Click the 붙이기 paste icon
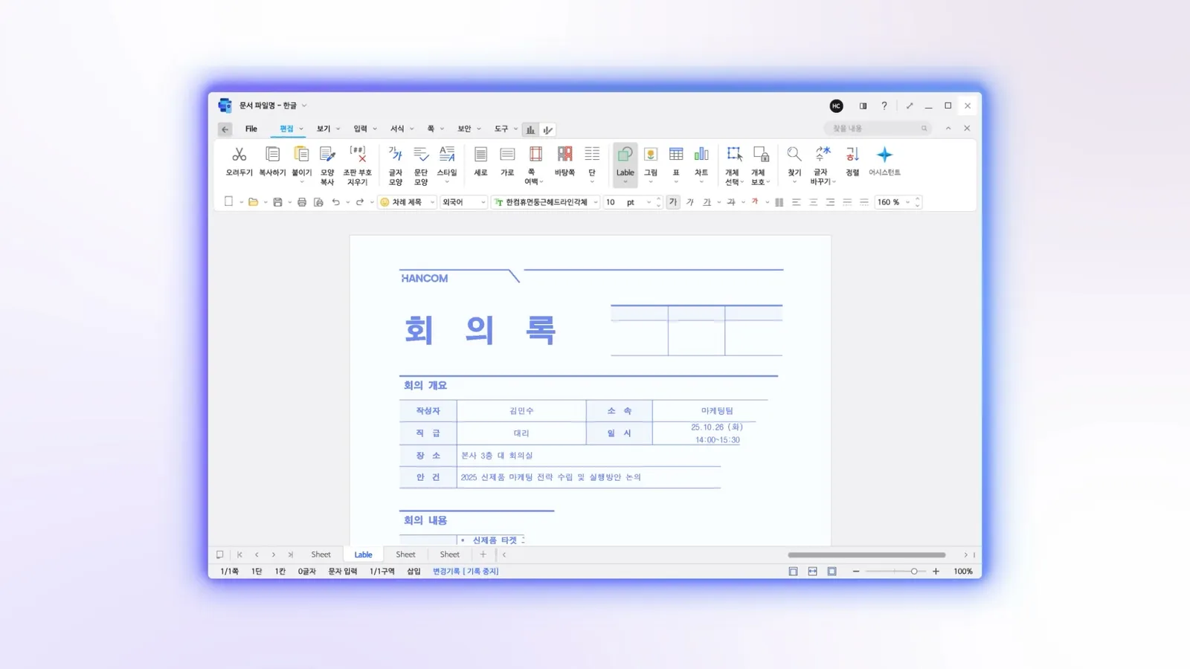This screenshot has height=669, width=1190. click(301, 154)
